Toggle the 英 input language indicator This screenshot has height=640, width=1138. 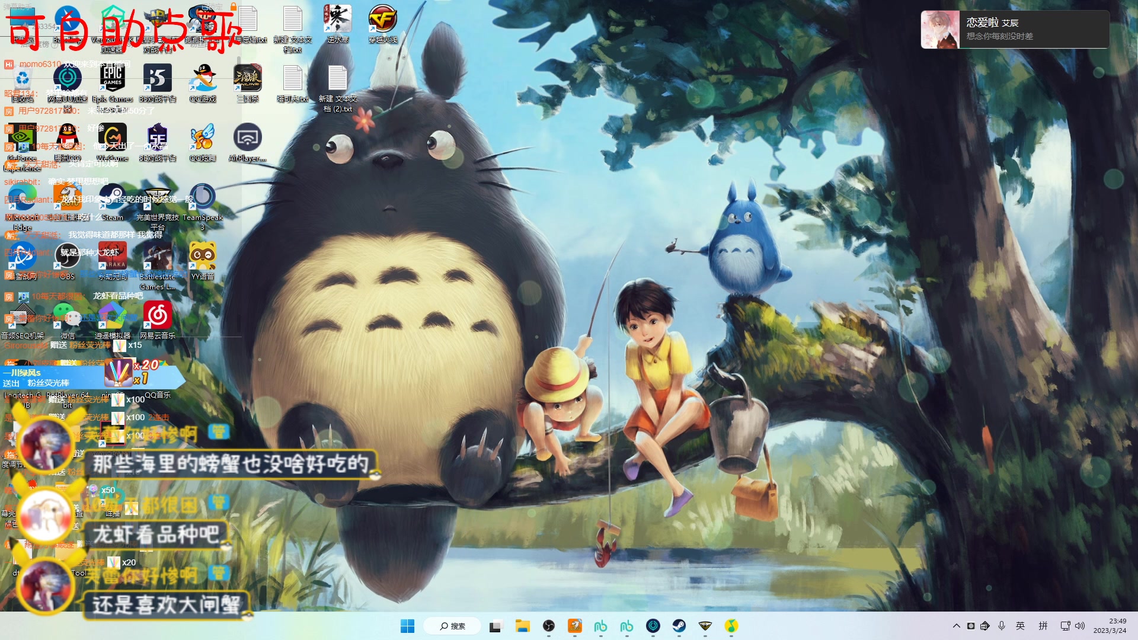[1020, 626]
